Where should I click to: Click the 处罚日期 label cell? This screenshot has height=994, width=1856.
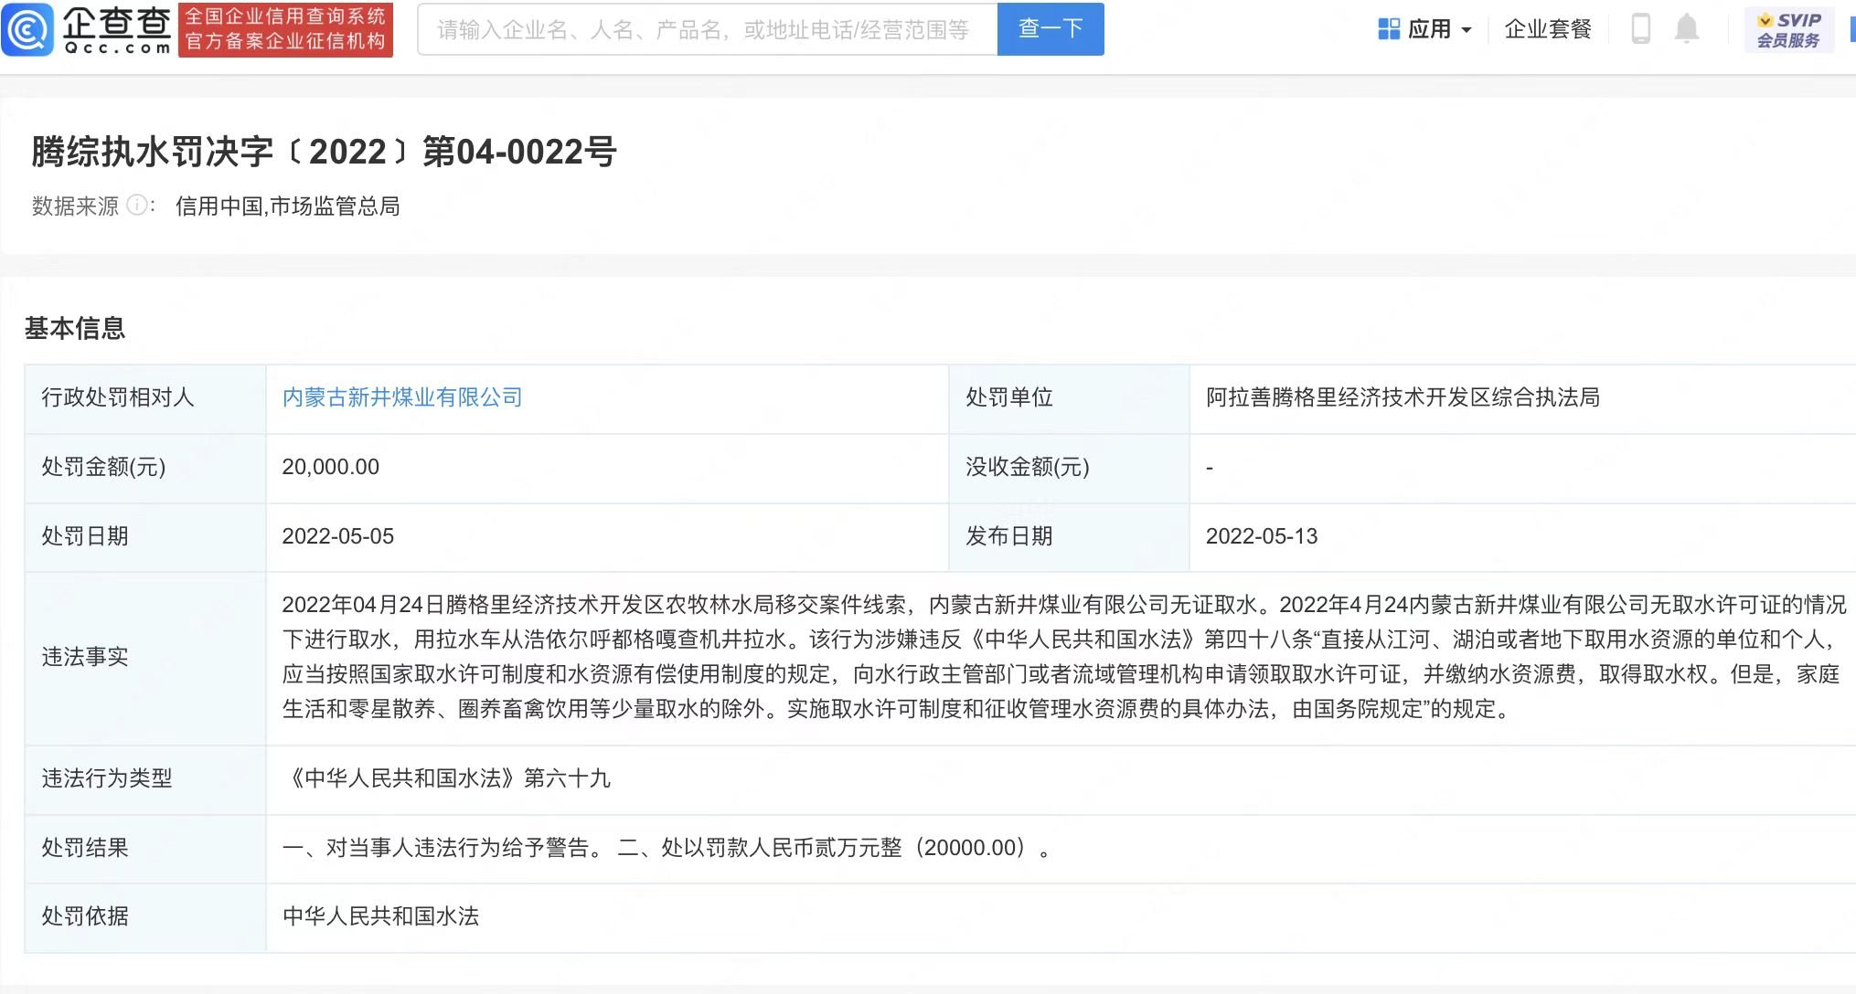point(145,537)
